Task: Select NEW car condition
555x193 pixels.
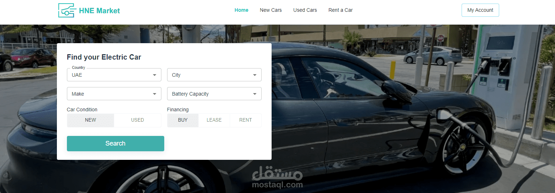Action: 91,120
